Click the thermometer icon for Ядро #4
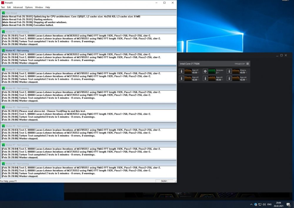The width and height of the screenshot is (294, 208). point(229,78)
